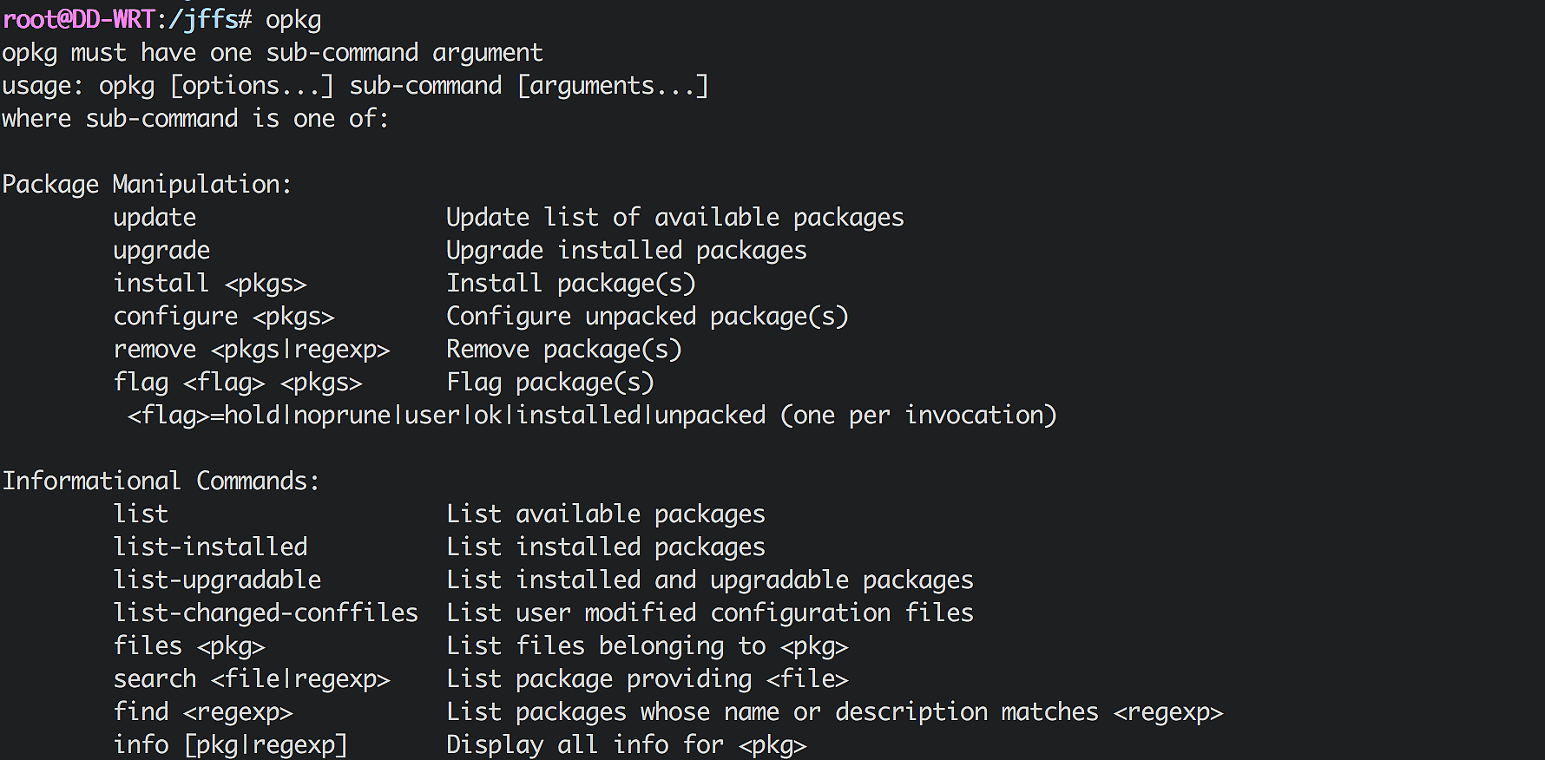This screenshot has height=760, width=1545.
Task: Click the flag values line starting with '<flag>=hold'
Action: 592,416
